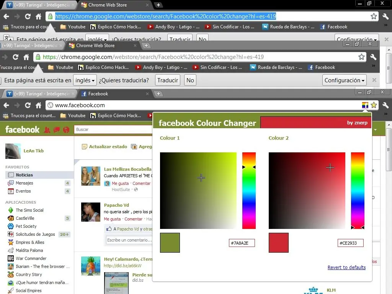Click the Facebook Buscar search box
Image resolution: width=392 pixels, height=294 pixels.
coord(113,129)
